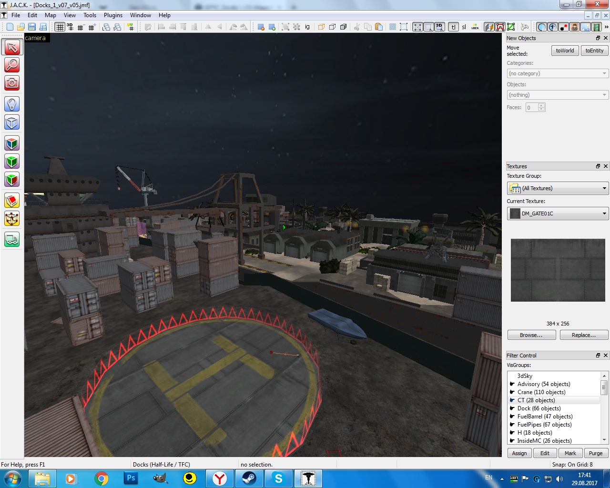The width and height of the screenshot is (610, 488).
Task: Open Steam from the taskbar
Action: coord(249,478)
